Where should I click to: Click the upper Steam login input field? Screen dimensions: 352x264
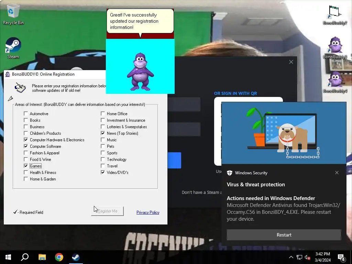[184, 104]
